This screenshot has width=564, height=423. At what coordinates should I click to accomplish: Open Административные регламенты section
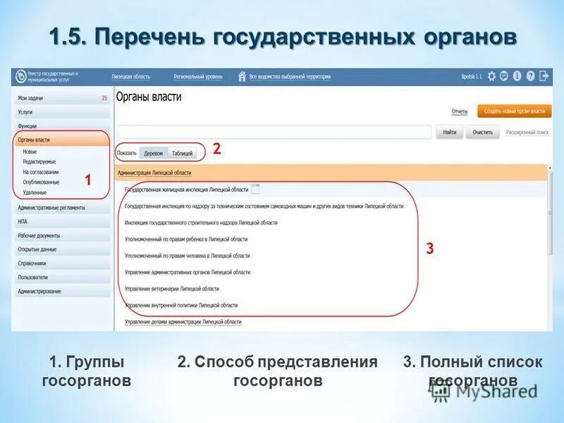(x=63, y=208)
